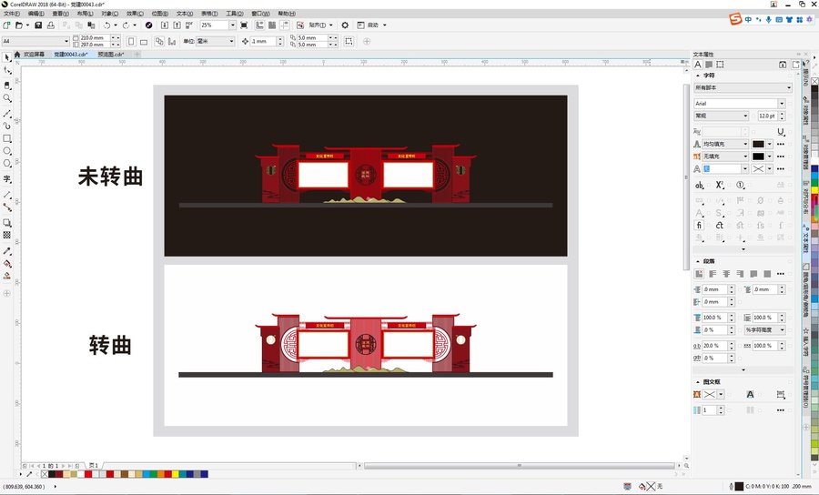Select the Crop tool in the toolbox

pos(6,85)
